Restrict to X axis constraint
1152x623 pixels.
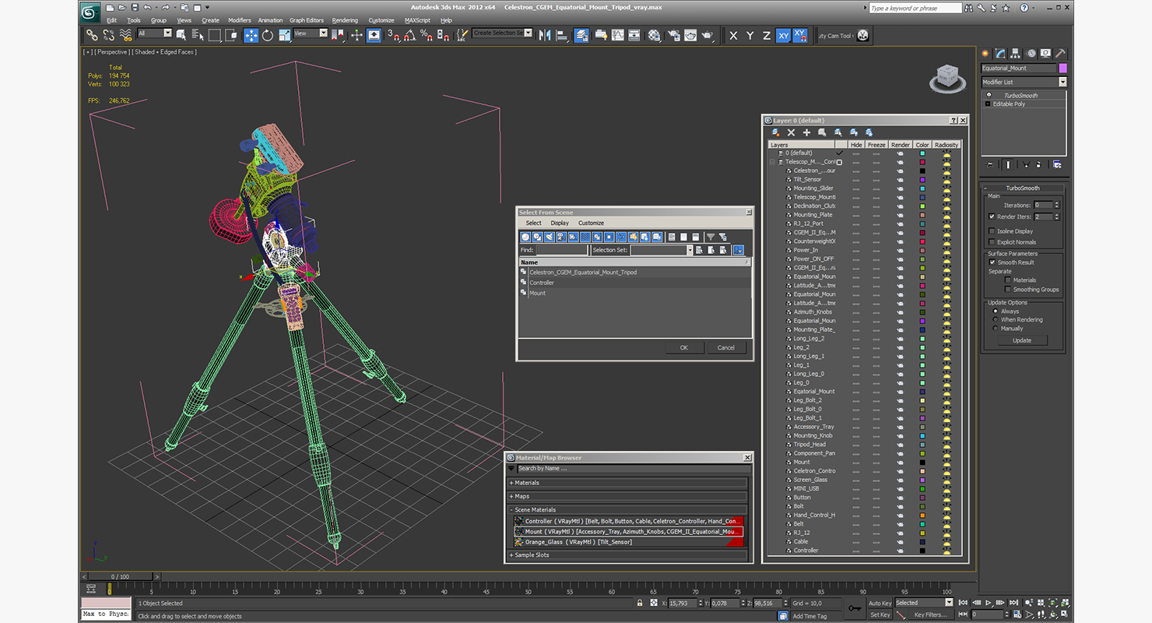(x=733, y=35)
